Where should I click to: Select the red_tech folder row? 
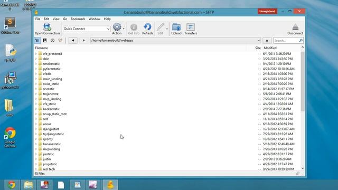pyautogui.click(x=168, y=169)
